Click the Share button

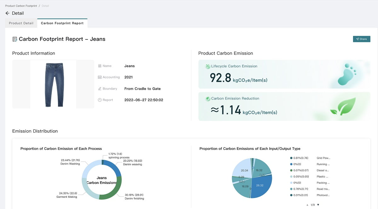(361, 39)
